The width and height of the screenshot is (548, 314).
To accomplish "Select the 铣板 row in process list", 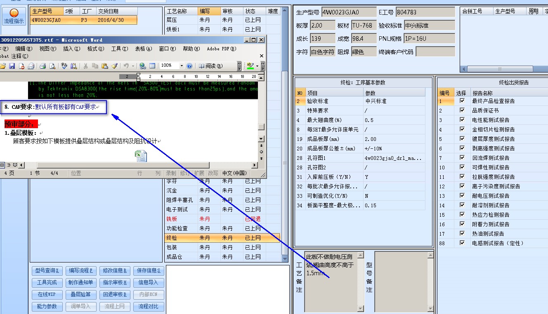I will pos(222,219).
